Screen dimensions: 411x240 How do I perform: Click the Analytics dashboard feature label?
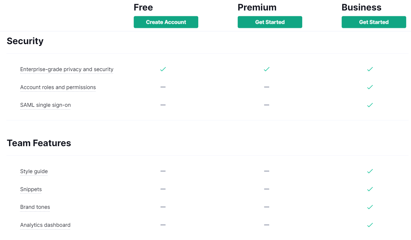click(x=45, y=225)
